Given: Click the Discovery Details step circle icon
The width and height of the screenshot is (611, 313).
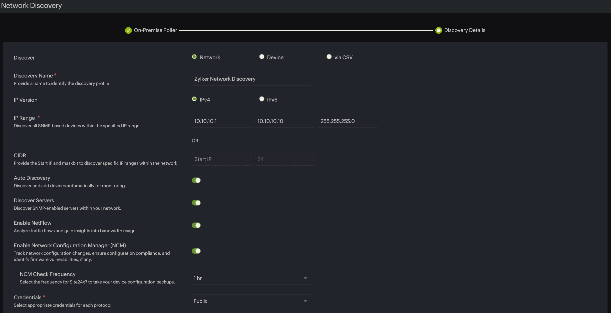Looking at the screenshot, I should 438,30.
